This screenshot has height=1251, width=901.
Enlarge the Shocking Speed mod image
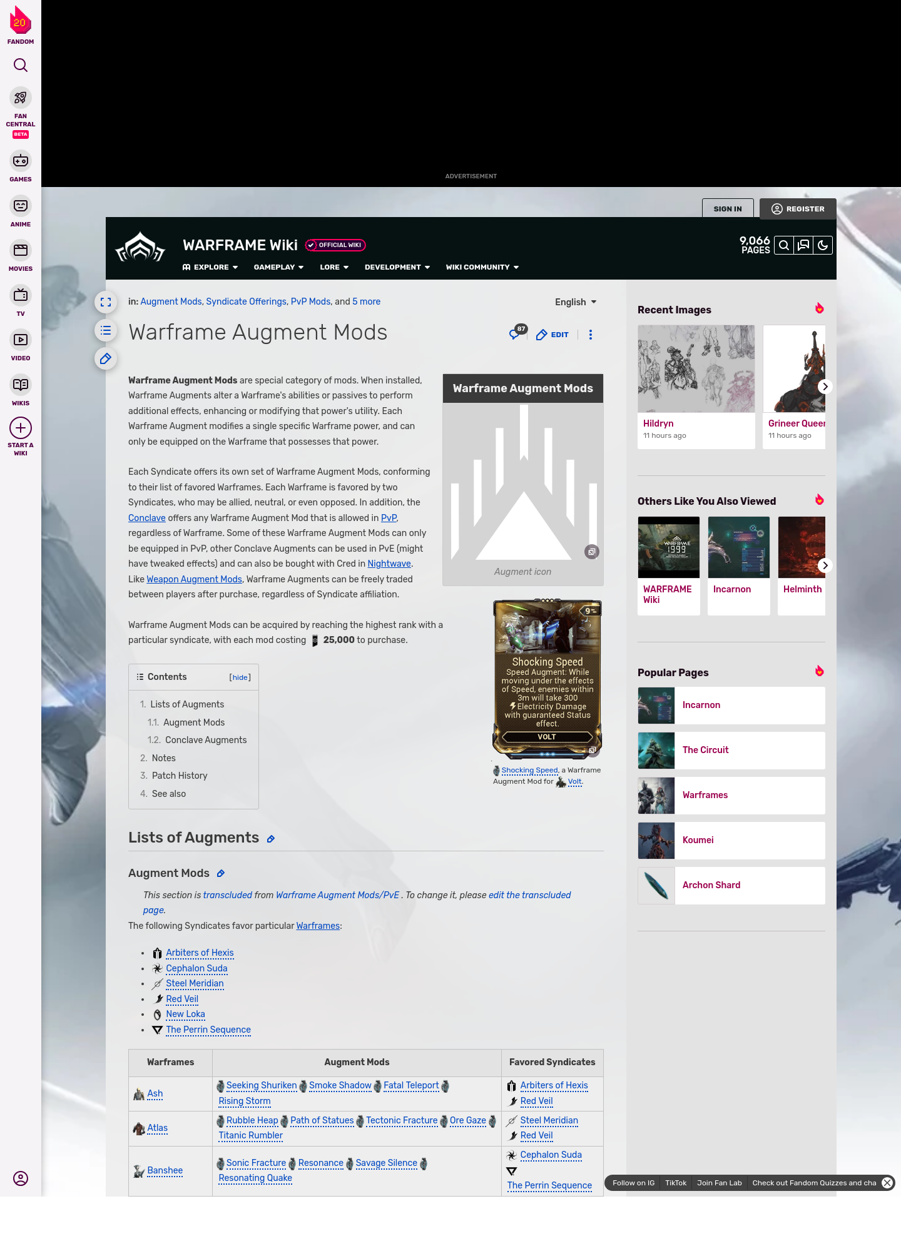(592, 750)
